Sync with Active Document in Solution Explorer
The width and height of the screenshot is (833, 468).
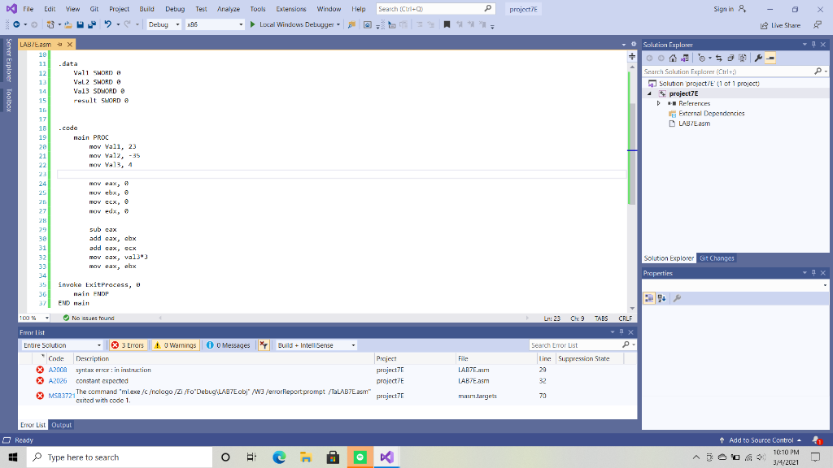719,58
